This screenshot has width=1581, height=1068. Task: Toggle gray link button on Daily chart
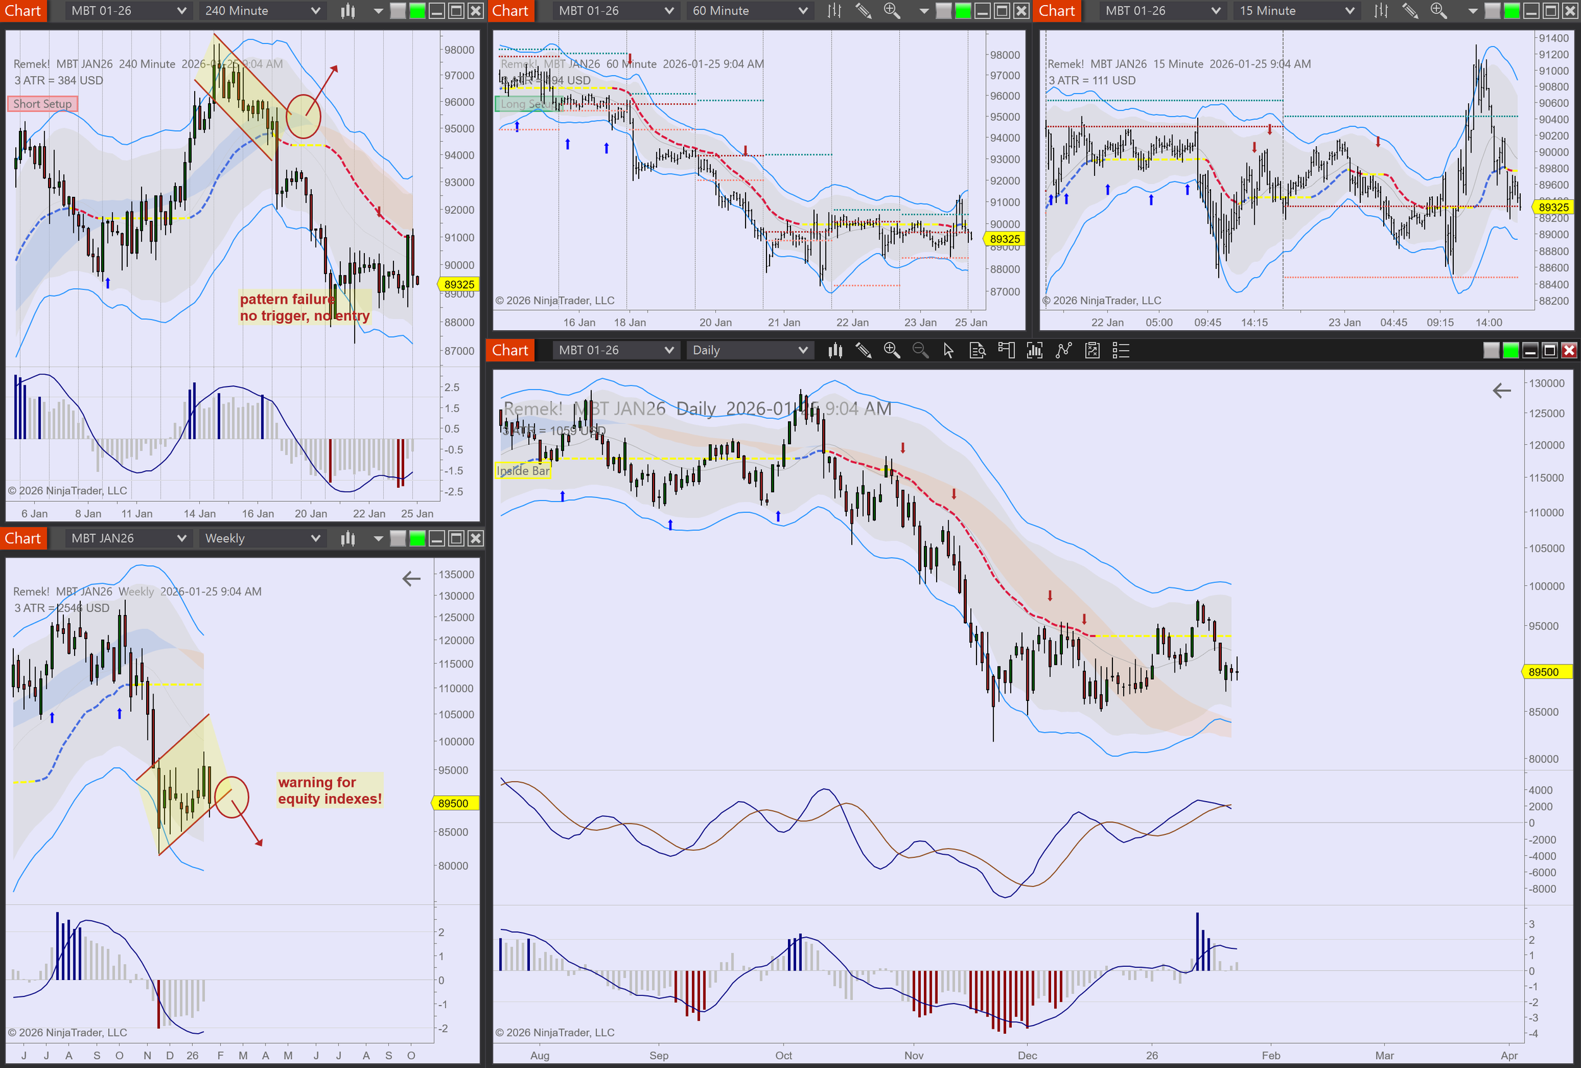(1491, 351)
